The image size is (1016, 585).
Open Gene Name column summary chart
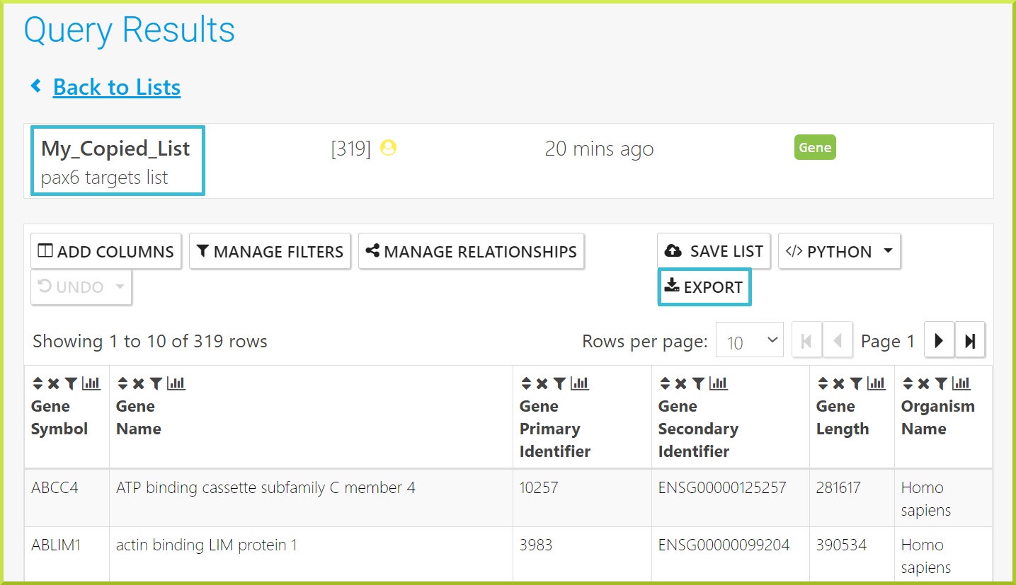click(x=176, y=383)
